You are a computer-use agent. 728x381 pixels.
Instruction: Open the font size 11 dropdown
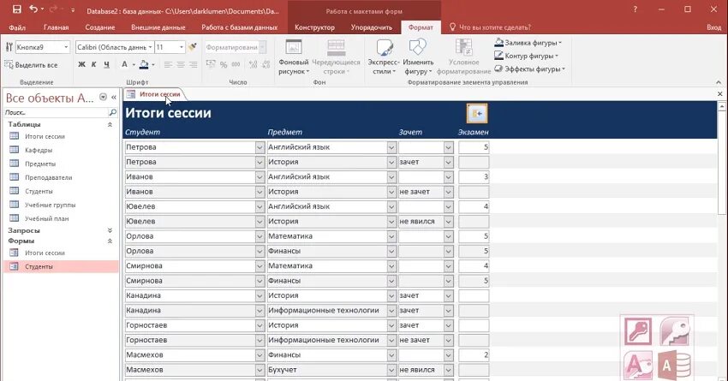click(181, 47)
